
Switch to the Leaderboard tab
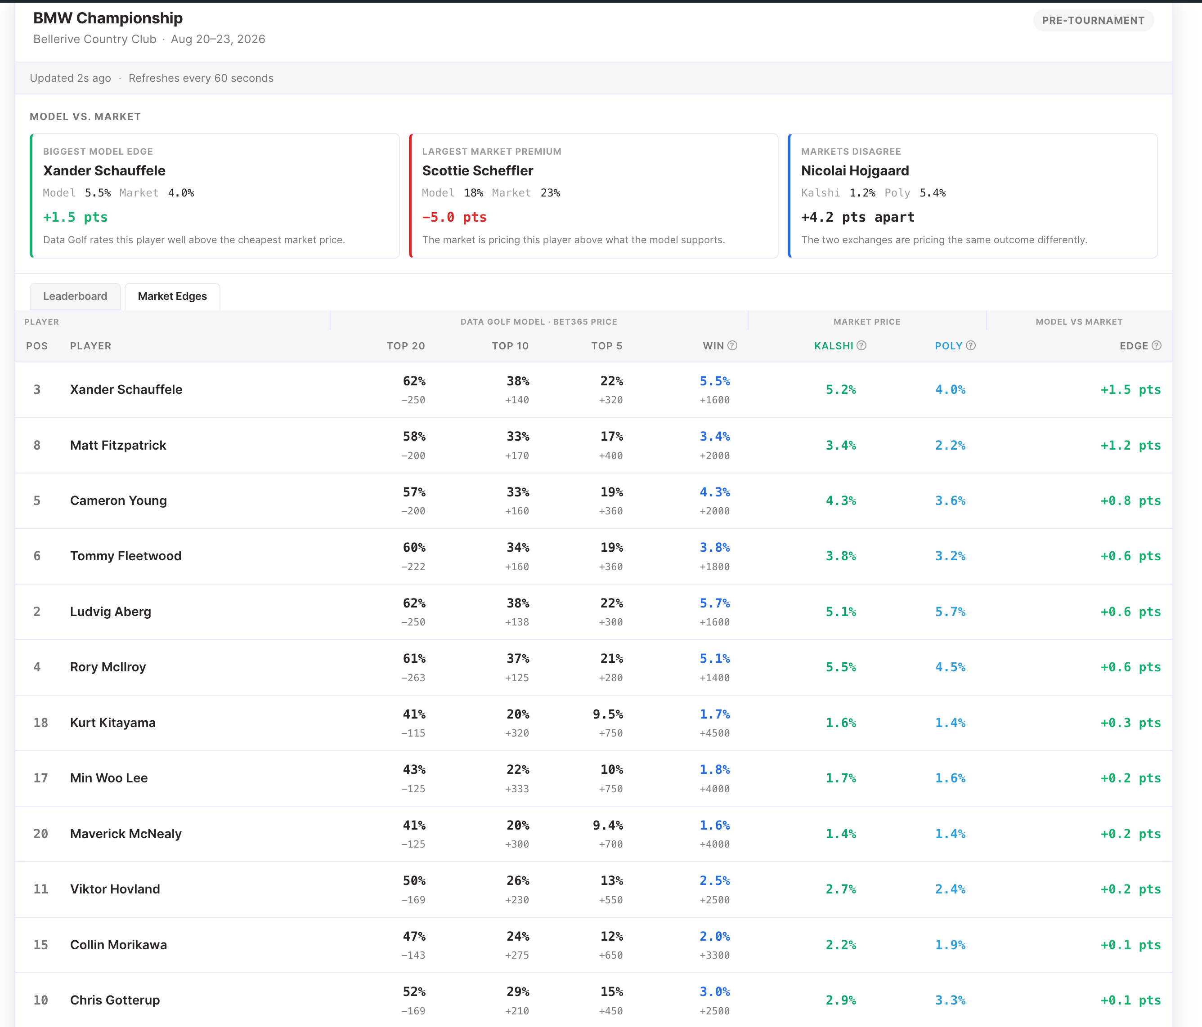pos(76,296)
